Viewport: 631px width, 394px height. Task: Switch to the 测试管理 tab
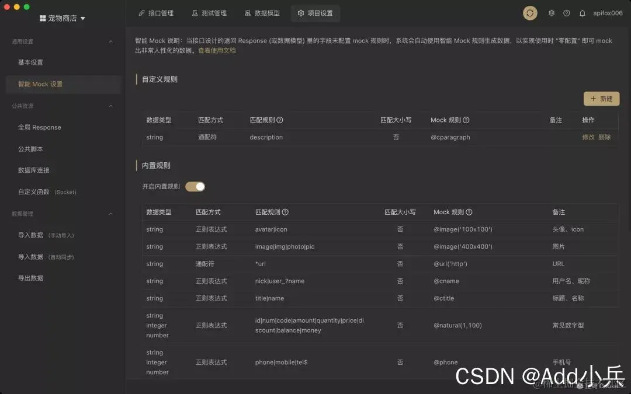209,13
